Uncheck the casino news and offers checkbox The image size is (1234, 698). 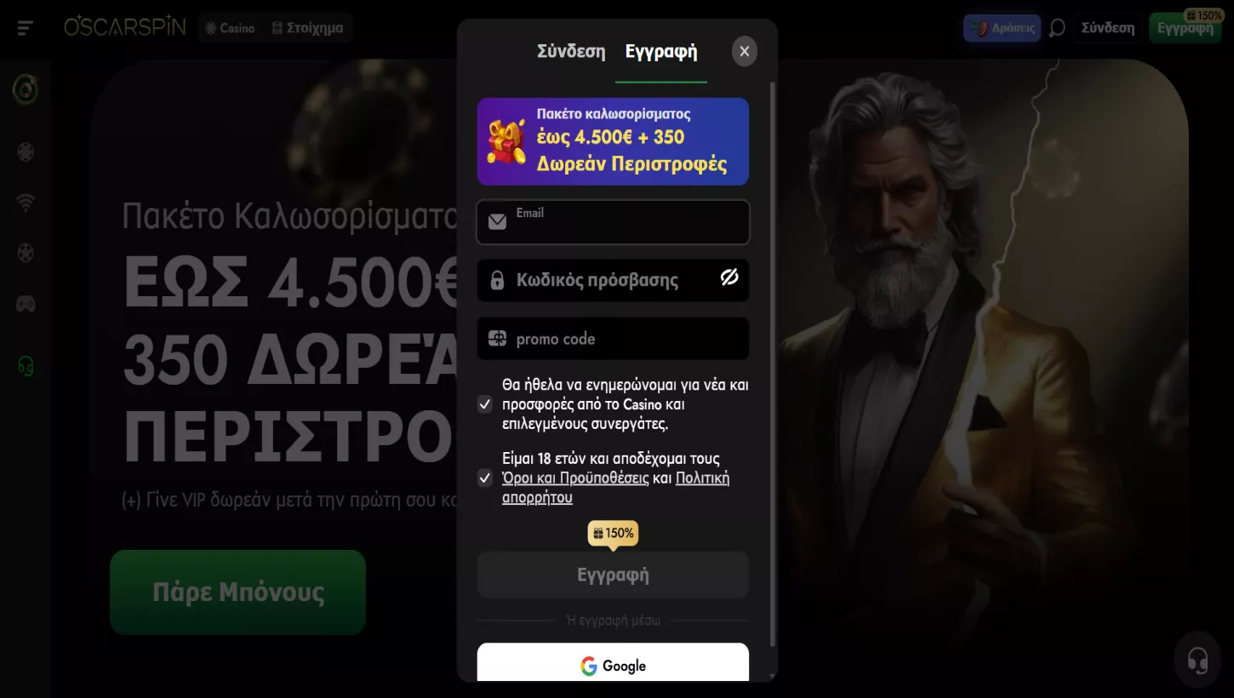click(x=485, y=404)
